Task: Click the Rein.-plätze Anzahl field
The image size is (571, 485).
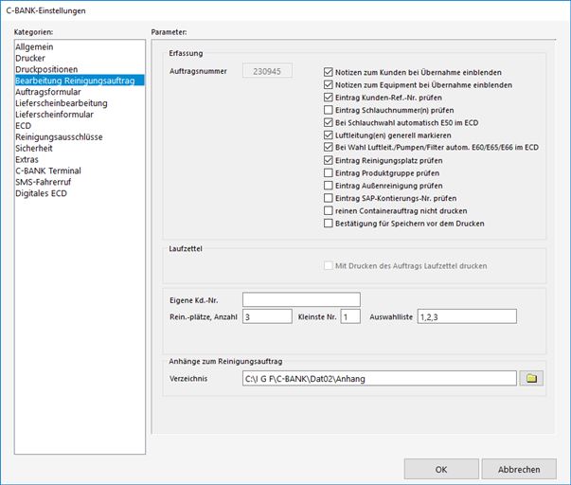Action: (267, 315)
